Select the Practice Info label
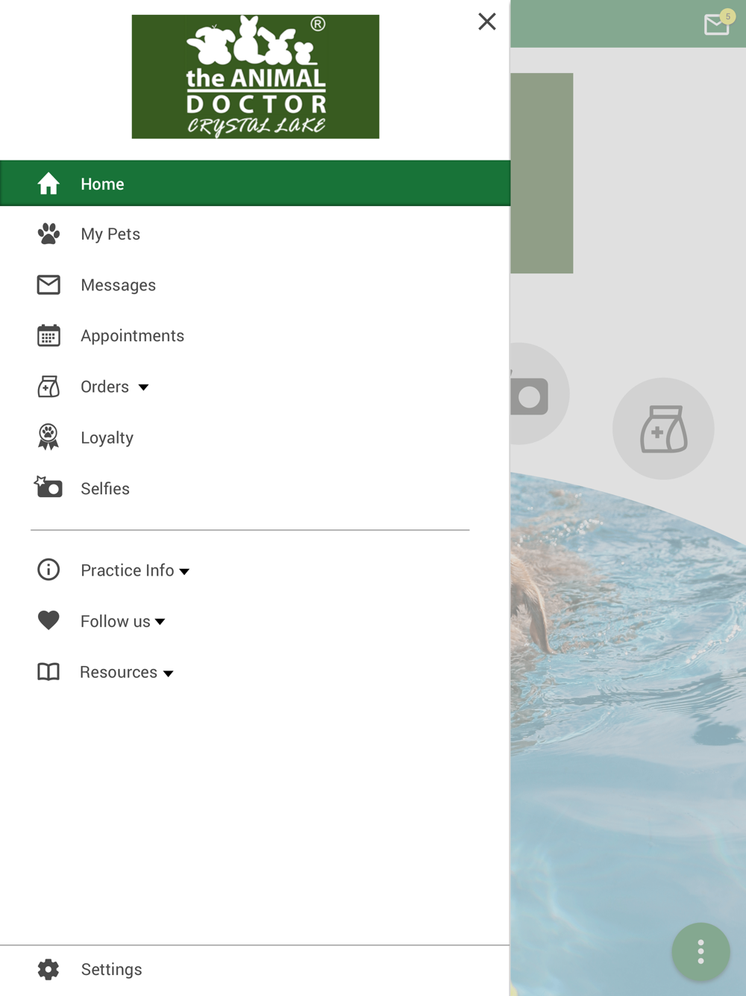746x996 pixels. pos(127,570)
